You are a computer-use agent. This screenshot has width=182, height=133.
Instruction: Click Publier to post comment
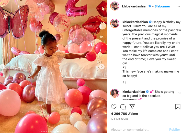pos(175,129)
